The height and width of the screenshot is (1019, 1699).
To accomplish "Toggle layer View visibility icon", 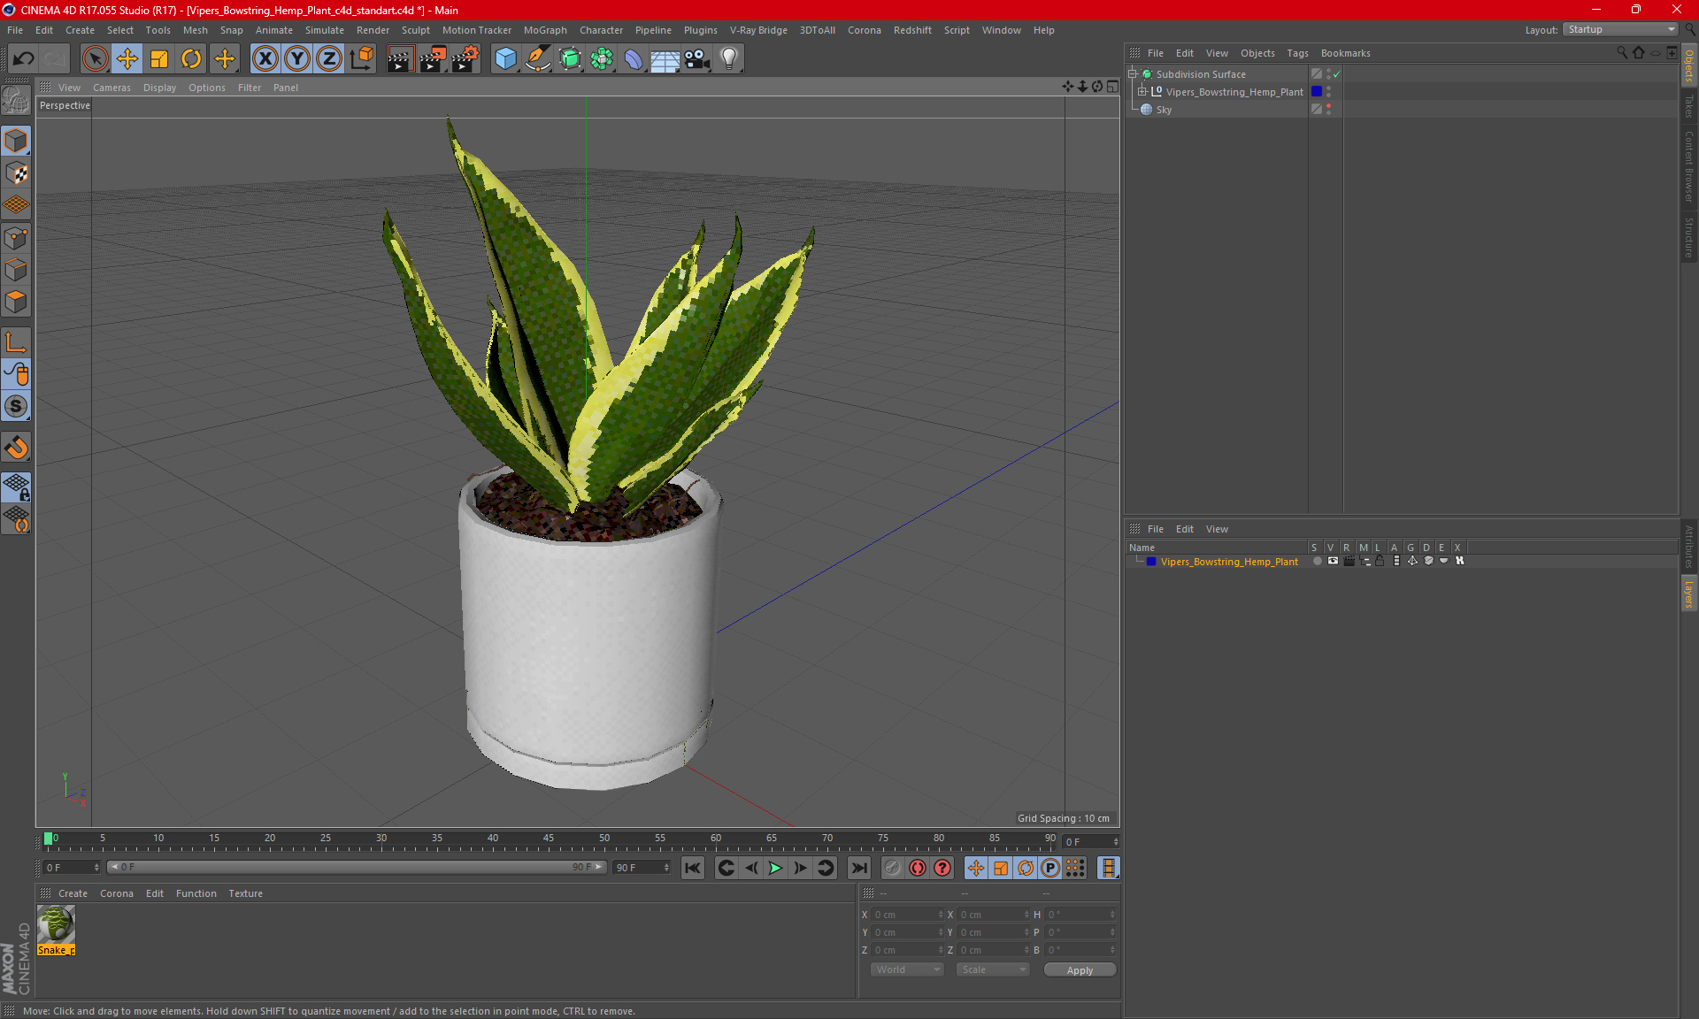I will (x=1333, y=561).
